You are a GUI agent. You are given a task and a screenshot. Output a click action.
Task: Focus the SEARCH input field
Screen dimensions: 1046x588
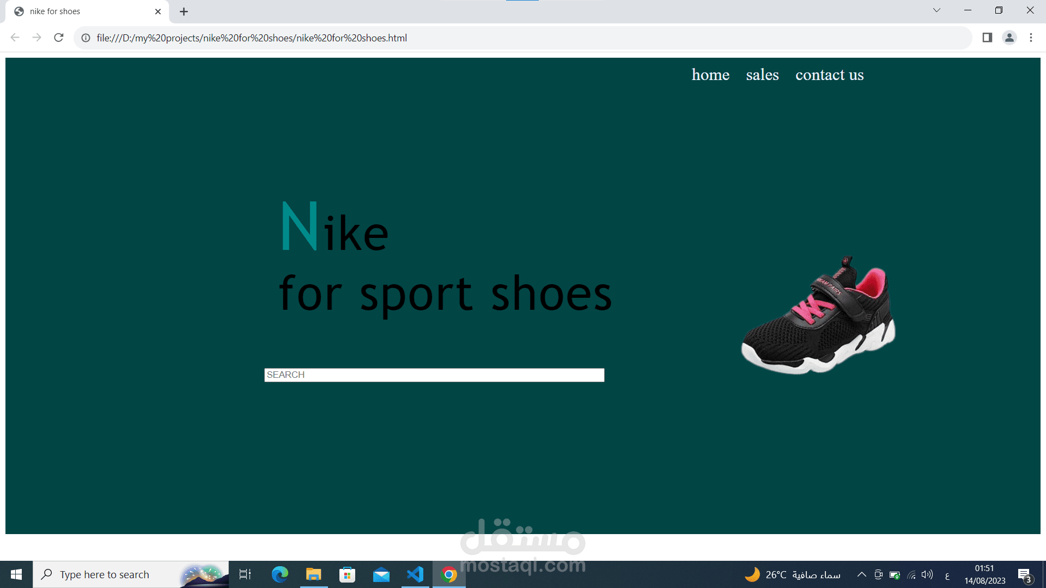coord(434,375)
